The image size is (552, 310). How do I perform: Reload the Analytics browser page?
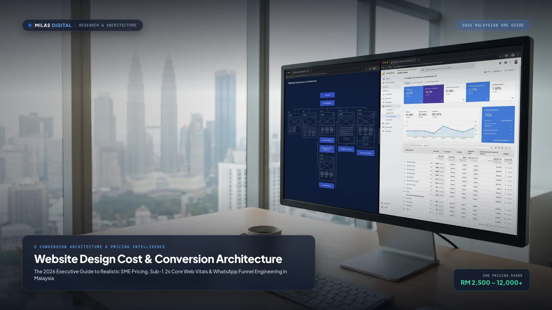point(390,67)
